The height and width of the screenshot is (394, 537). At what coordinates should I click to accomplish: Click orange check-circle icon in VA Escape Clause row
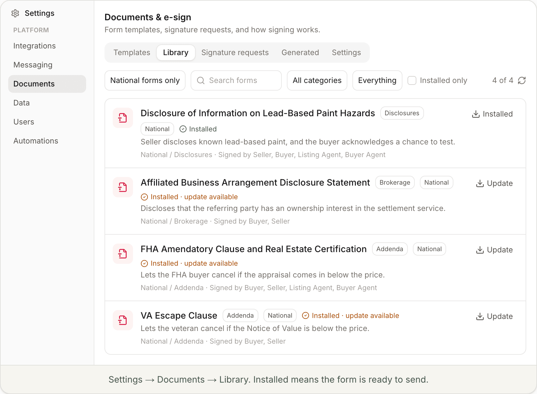[306, 315]
